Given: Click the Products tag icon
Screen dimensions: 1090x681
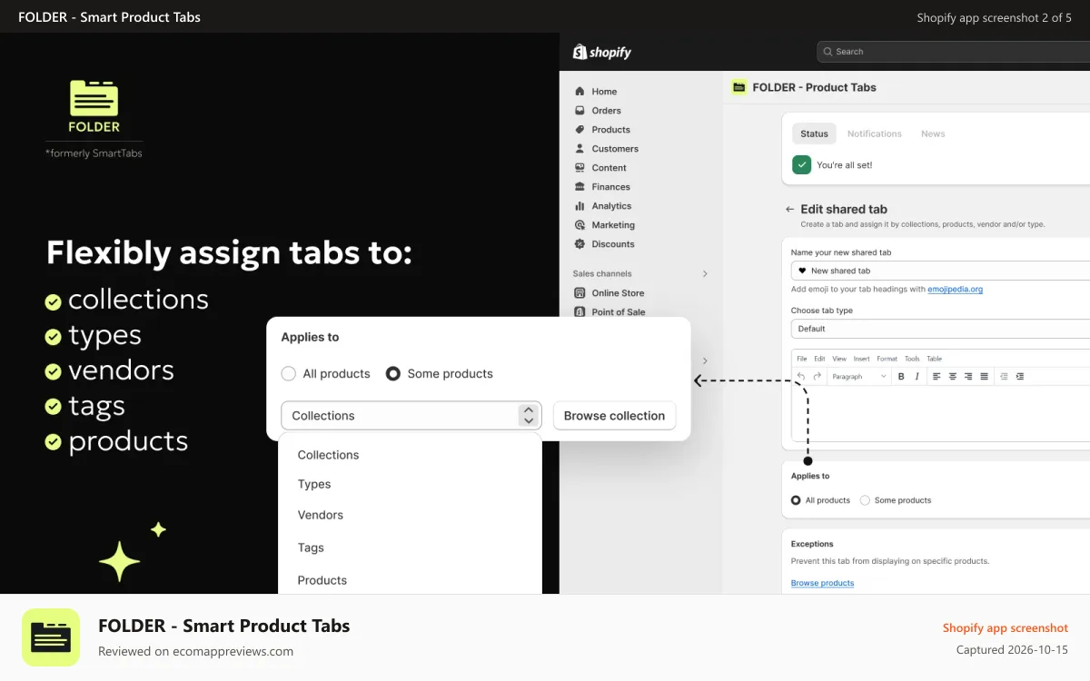Looking at the screenshot, I should tap(580, 130).
